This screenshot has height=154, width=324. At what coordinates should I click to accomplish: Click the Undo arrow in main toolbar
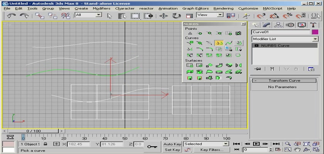(11, 16)
